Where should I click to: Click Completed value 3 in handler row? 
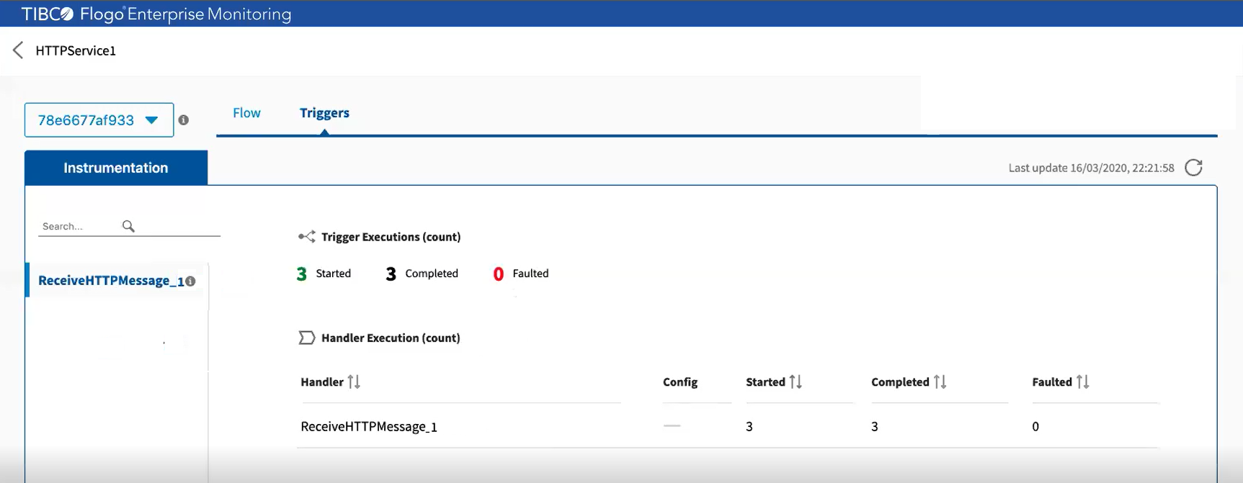click(x=875, y=427)
